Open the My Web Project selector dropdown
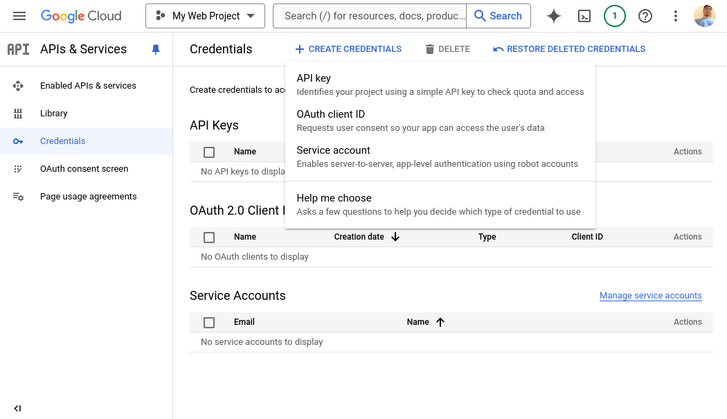 click(206, 16)
